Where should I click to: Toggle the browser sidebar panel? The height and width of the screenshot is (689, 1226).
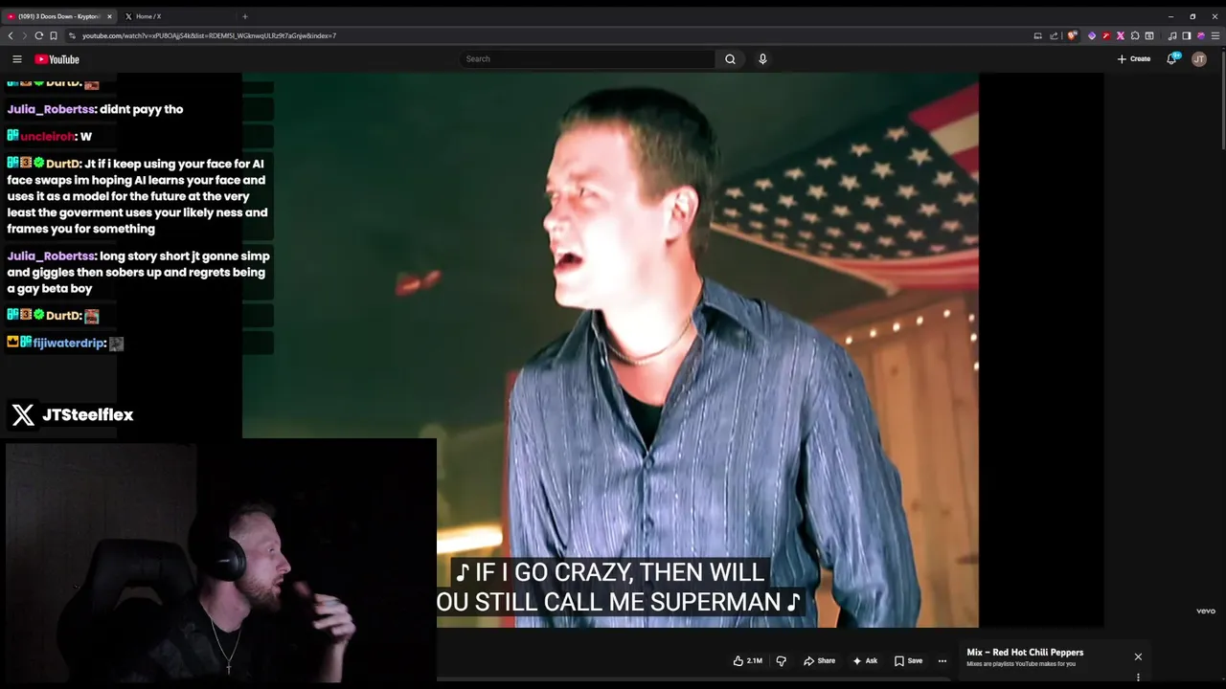pos(1186,35)
